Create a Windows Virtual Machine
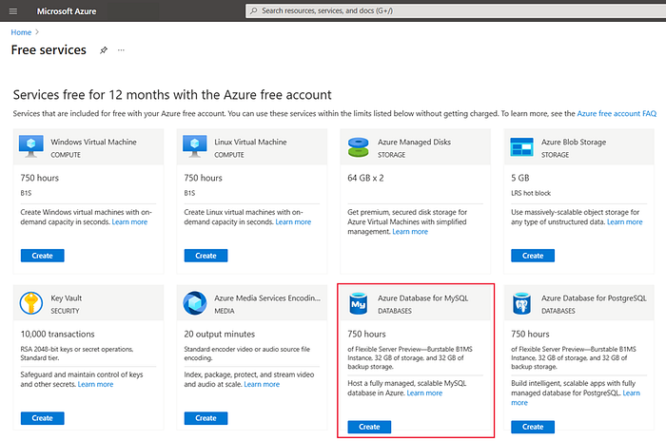The image size is (666, 441). pos(42,256)
